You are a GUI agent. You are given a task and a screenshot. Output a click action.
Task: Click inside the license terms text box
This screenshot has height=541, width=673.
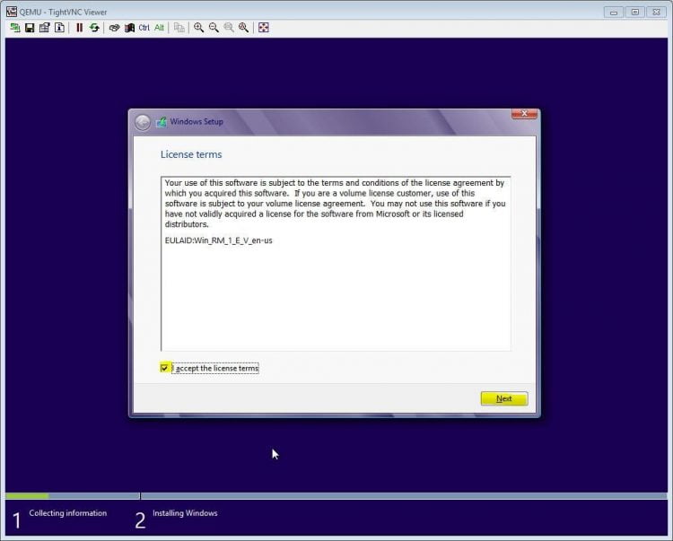[336, 264]
